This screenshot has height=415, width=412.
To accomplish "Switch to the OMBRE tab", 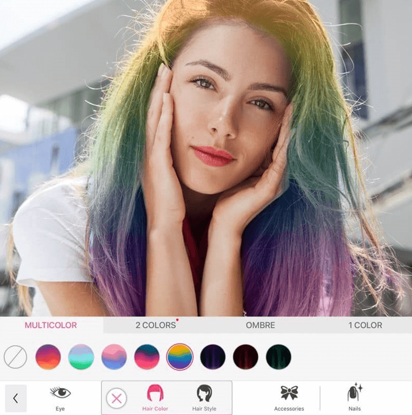I will pos(260,325).
